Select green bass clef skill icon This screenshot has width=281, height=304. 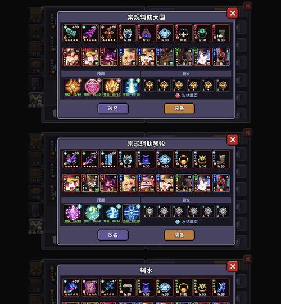point(92,213)
